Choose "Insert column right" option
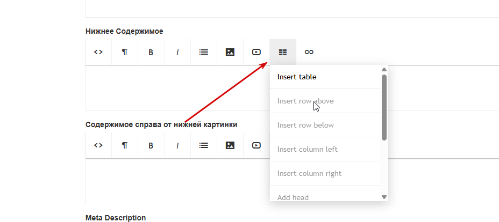 [309, 173]
